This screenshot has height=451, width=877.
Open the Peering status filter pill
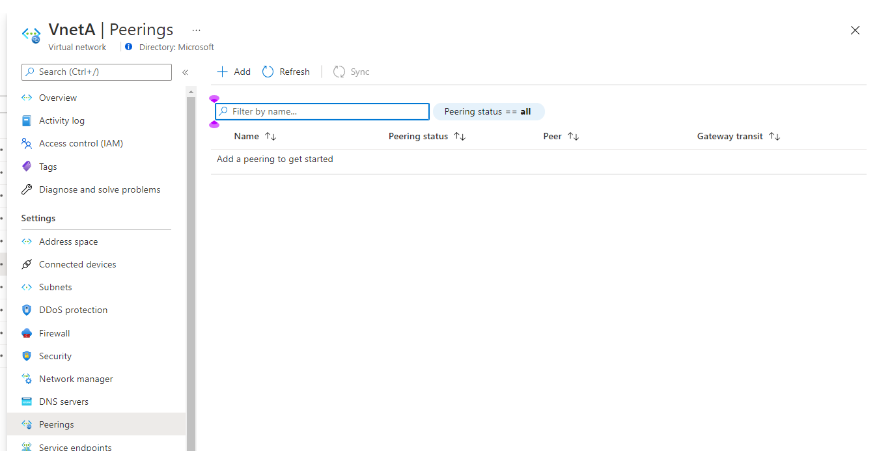[488, 111]
